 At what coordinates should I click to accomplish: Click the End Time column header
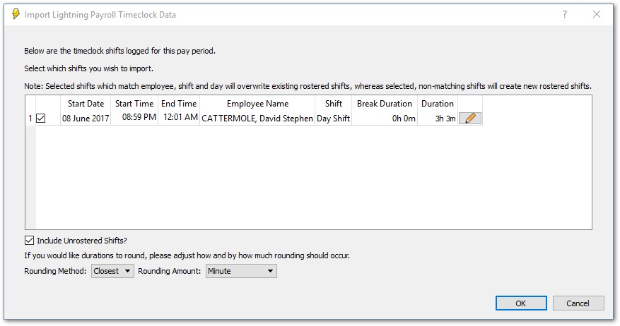pyautogui.click(x=179, y=104)
